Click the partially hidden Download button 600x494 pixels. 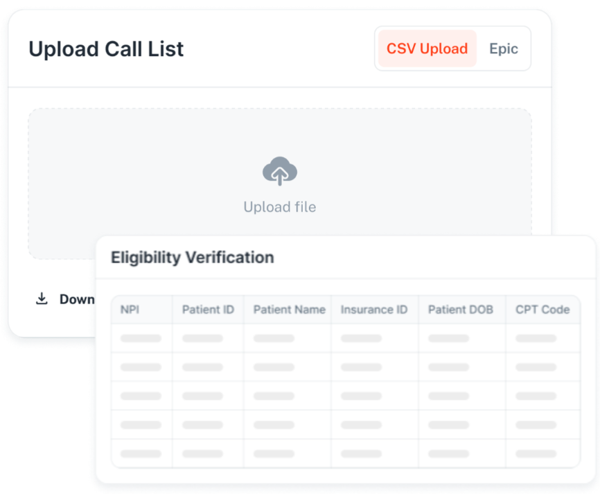[x=77, y=299]
